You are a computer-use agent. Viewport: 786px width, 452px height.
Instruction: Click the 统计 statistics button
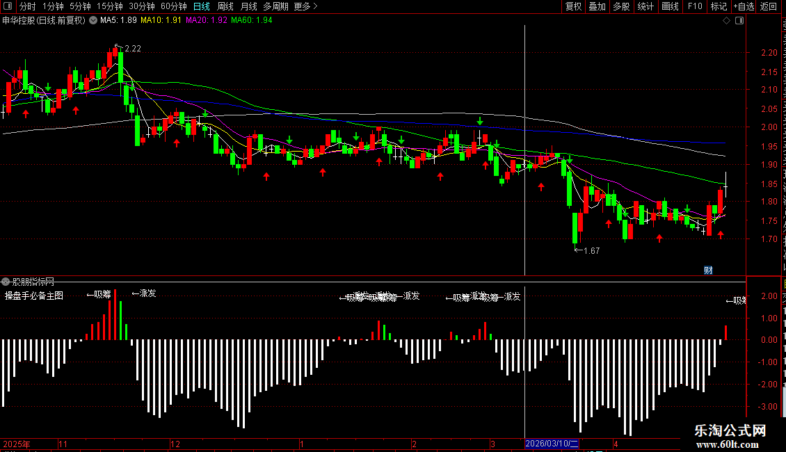pyautogui.click(x=645, y=6)
